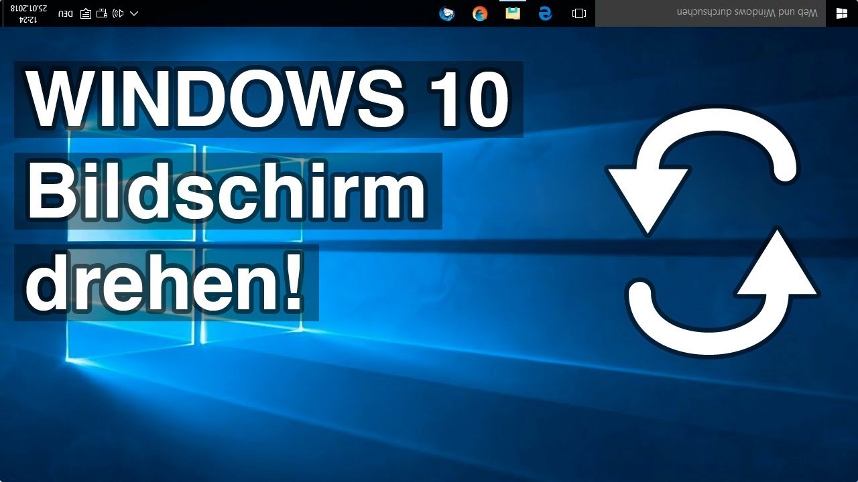Open the Windows Start menu

click(x=842, y=13)
